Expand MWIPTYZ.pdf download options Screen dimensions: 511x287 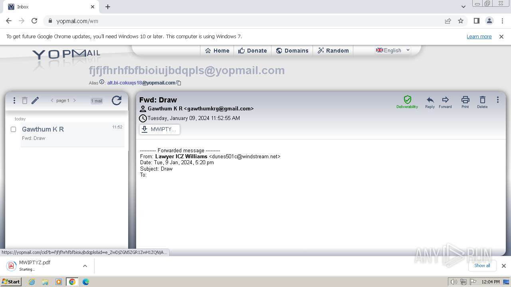pos(85,266)
